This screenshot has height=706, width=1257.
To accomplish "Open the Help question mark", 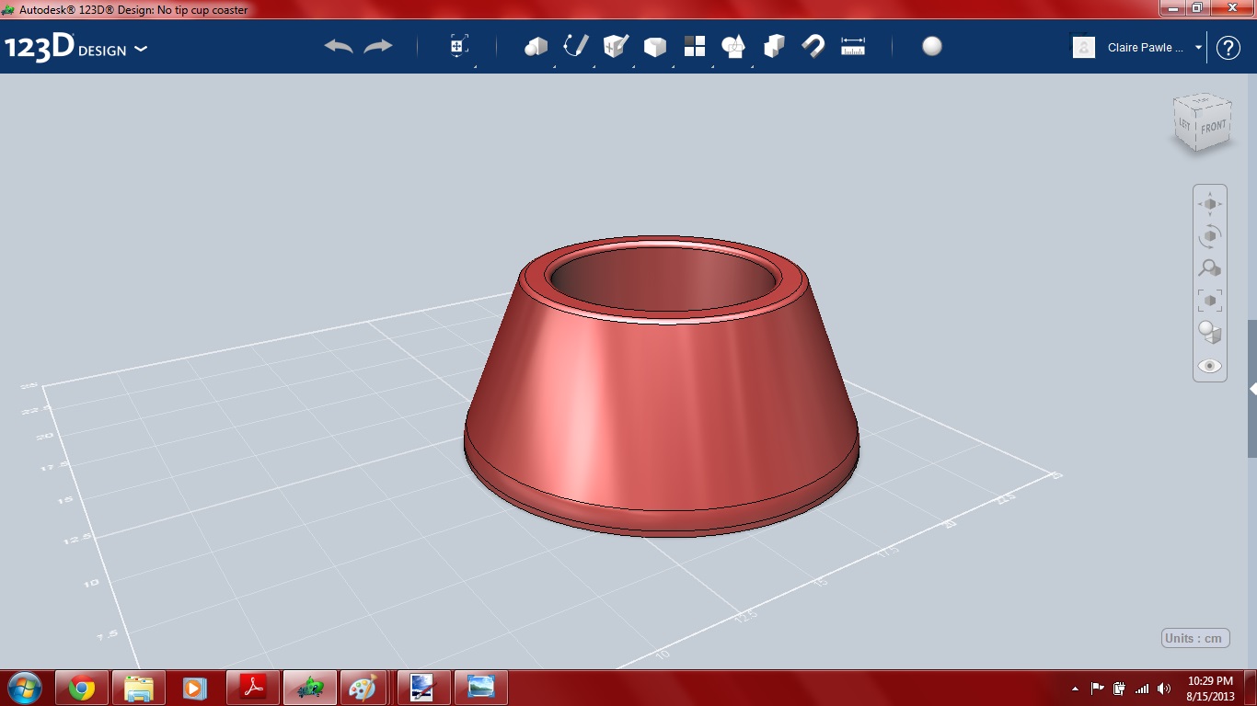I will click(1228, 48).
